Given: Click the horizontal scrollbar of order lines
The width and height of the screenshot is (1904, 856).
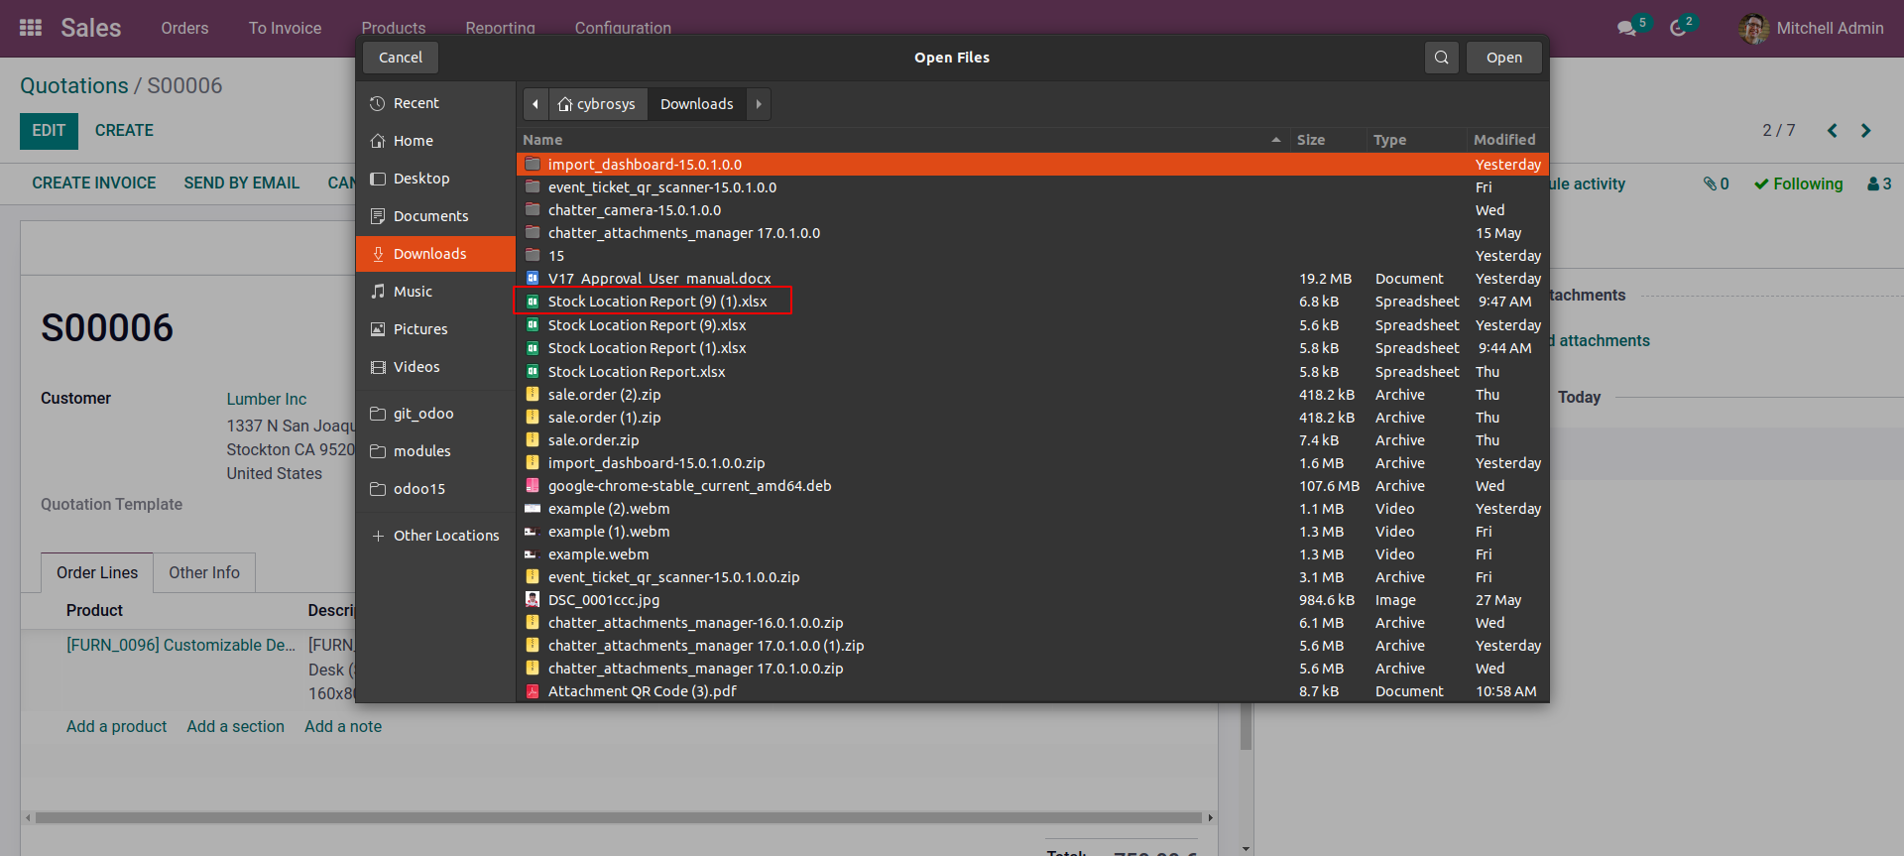Looking at the screenshot, I should [619, 818].
